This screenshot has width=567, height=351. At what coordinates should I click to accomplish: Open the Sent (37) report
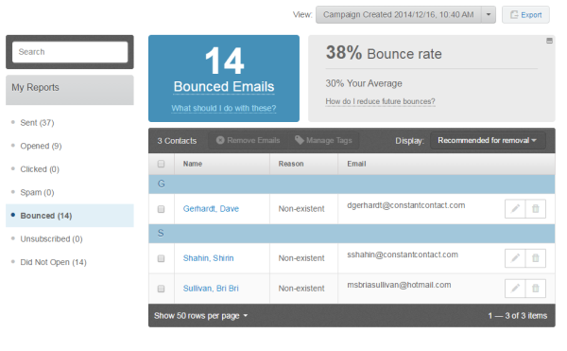click(37, 123)
